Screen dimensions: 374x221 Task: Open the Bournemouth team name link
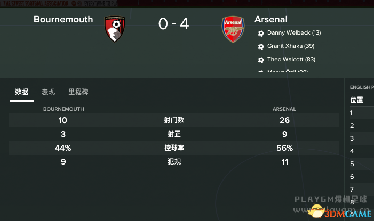(63, 20)
